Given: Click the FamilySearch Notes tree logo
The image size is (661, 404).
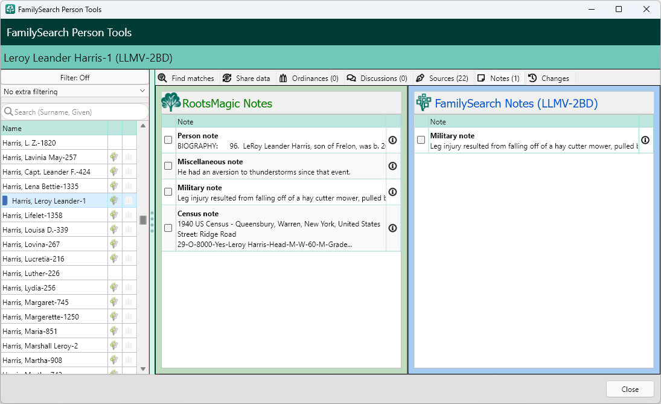Looking at the screenshot, I should pos(423,103).
